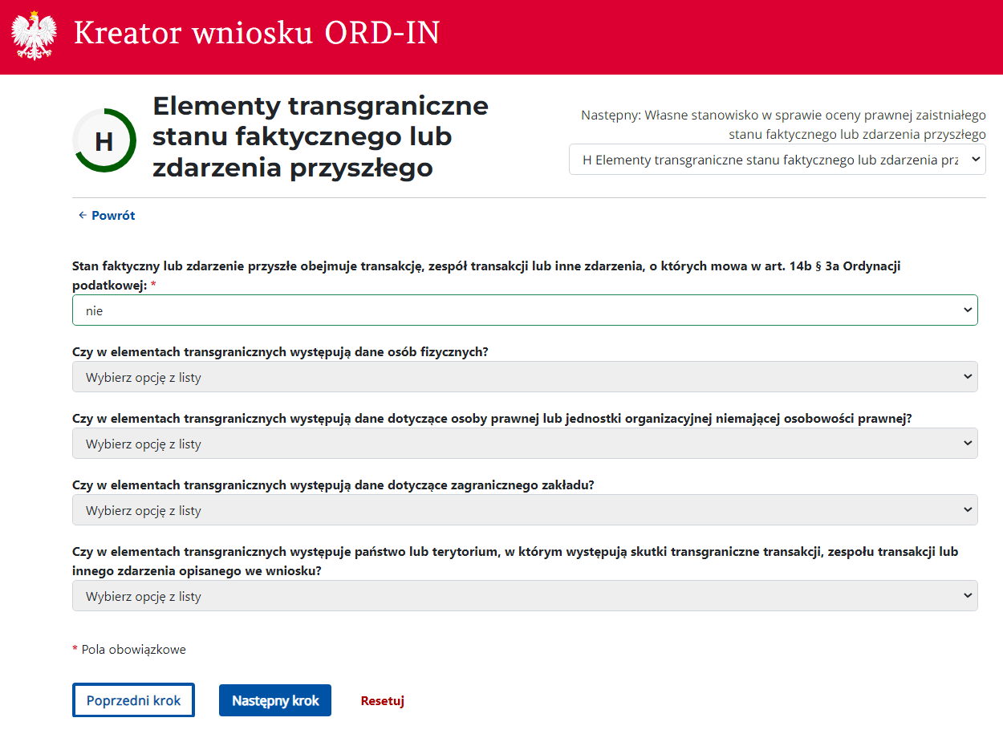Click the 'Kreator wniosku ORD-IN' header title
1003x738 pixels.
[257, 34]
